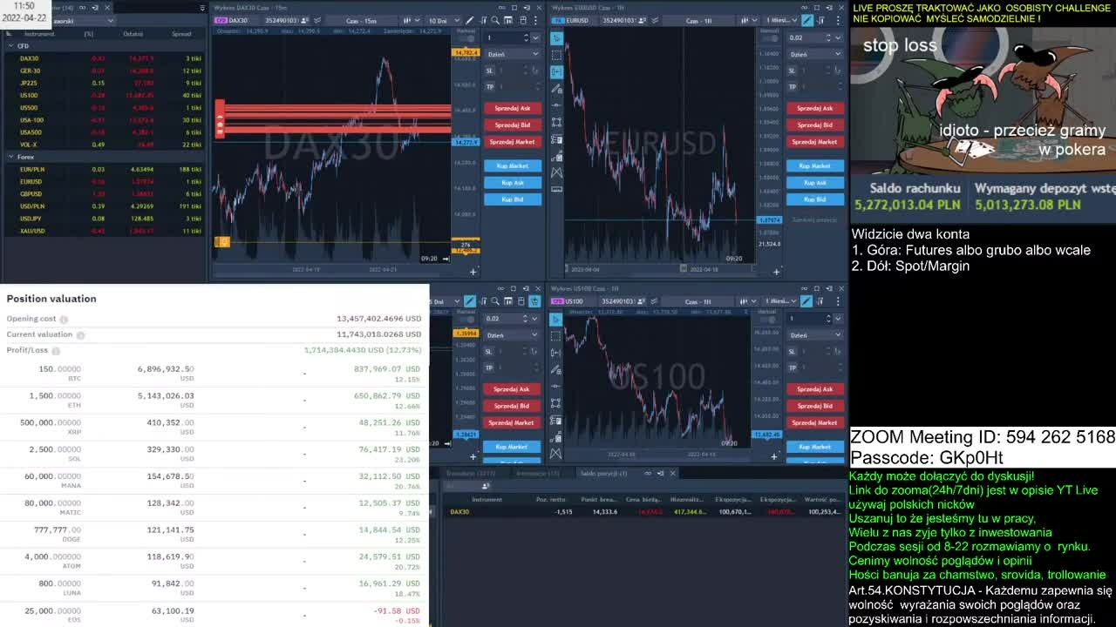Toggle the manual trading switch on DAX30 panel
The width and height of the screenshot is (1116, 627).
469,37
